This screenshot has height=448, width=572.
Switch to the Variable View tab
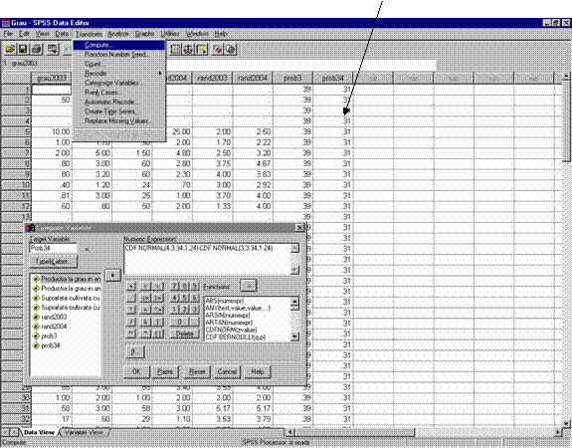tap(84, 433)
